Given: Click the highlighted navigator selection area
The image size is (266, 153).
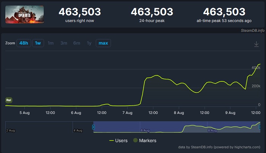Looking at the screenshot, I should [x=177, y=127].
